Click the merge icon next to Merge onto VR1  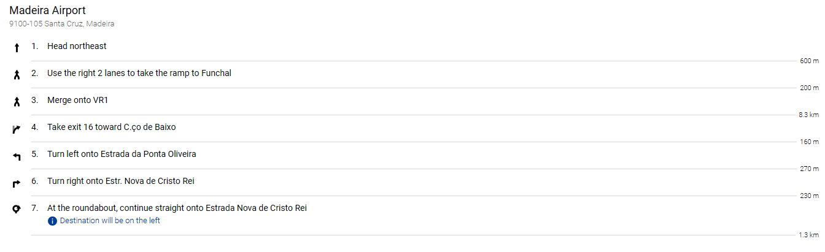(x=17, y=102)
